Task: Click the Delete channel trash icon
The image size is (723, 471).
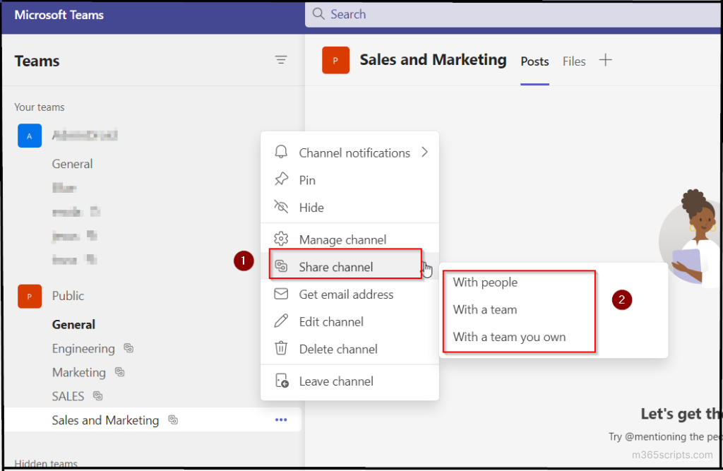Action: [x=281, y=348]
